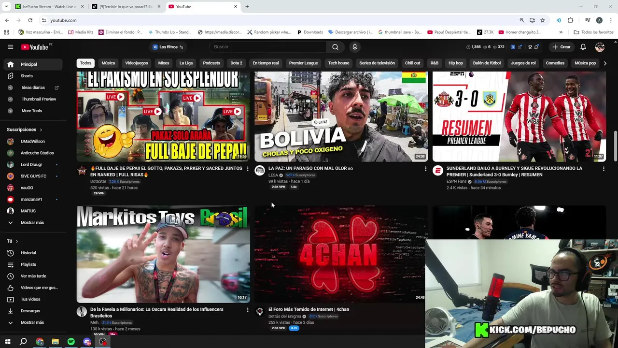Open options menu for LA PAZ video
Image resolution: width=618 pixels, height=348 pixels.
click(x=425, y=169)
